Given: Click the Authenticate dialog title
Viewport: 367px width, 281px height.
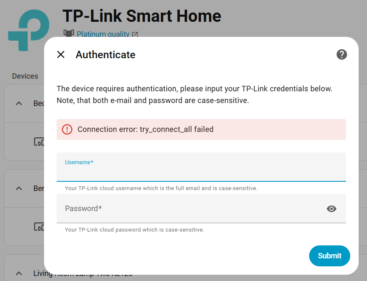Looking at the screenshot, I should point(105,54).
